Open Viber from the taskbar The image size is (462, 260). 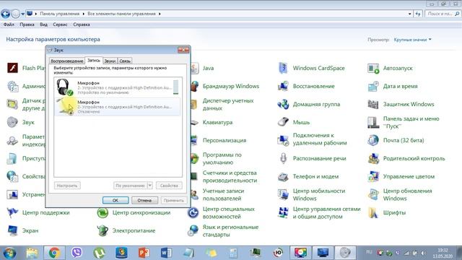(77, 253)
